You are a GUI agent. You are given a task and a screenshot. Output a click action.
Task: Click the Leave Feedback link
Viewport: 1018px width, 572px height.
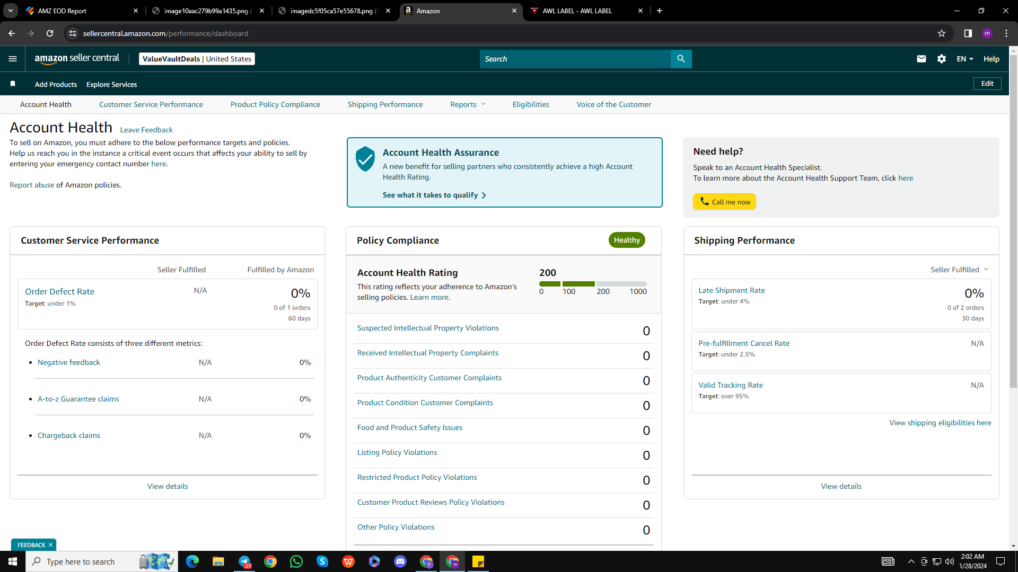click(146, 130)
